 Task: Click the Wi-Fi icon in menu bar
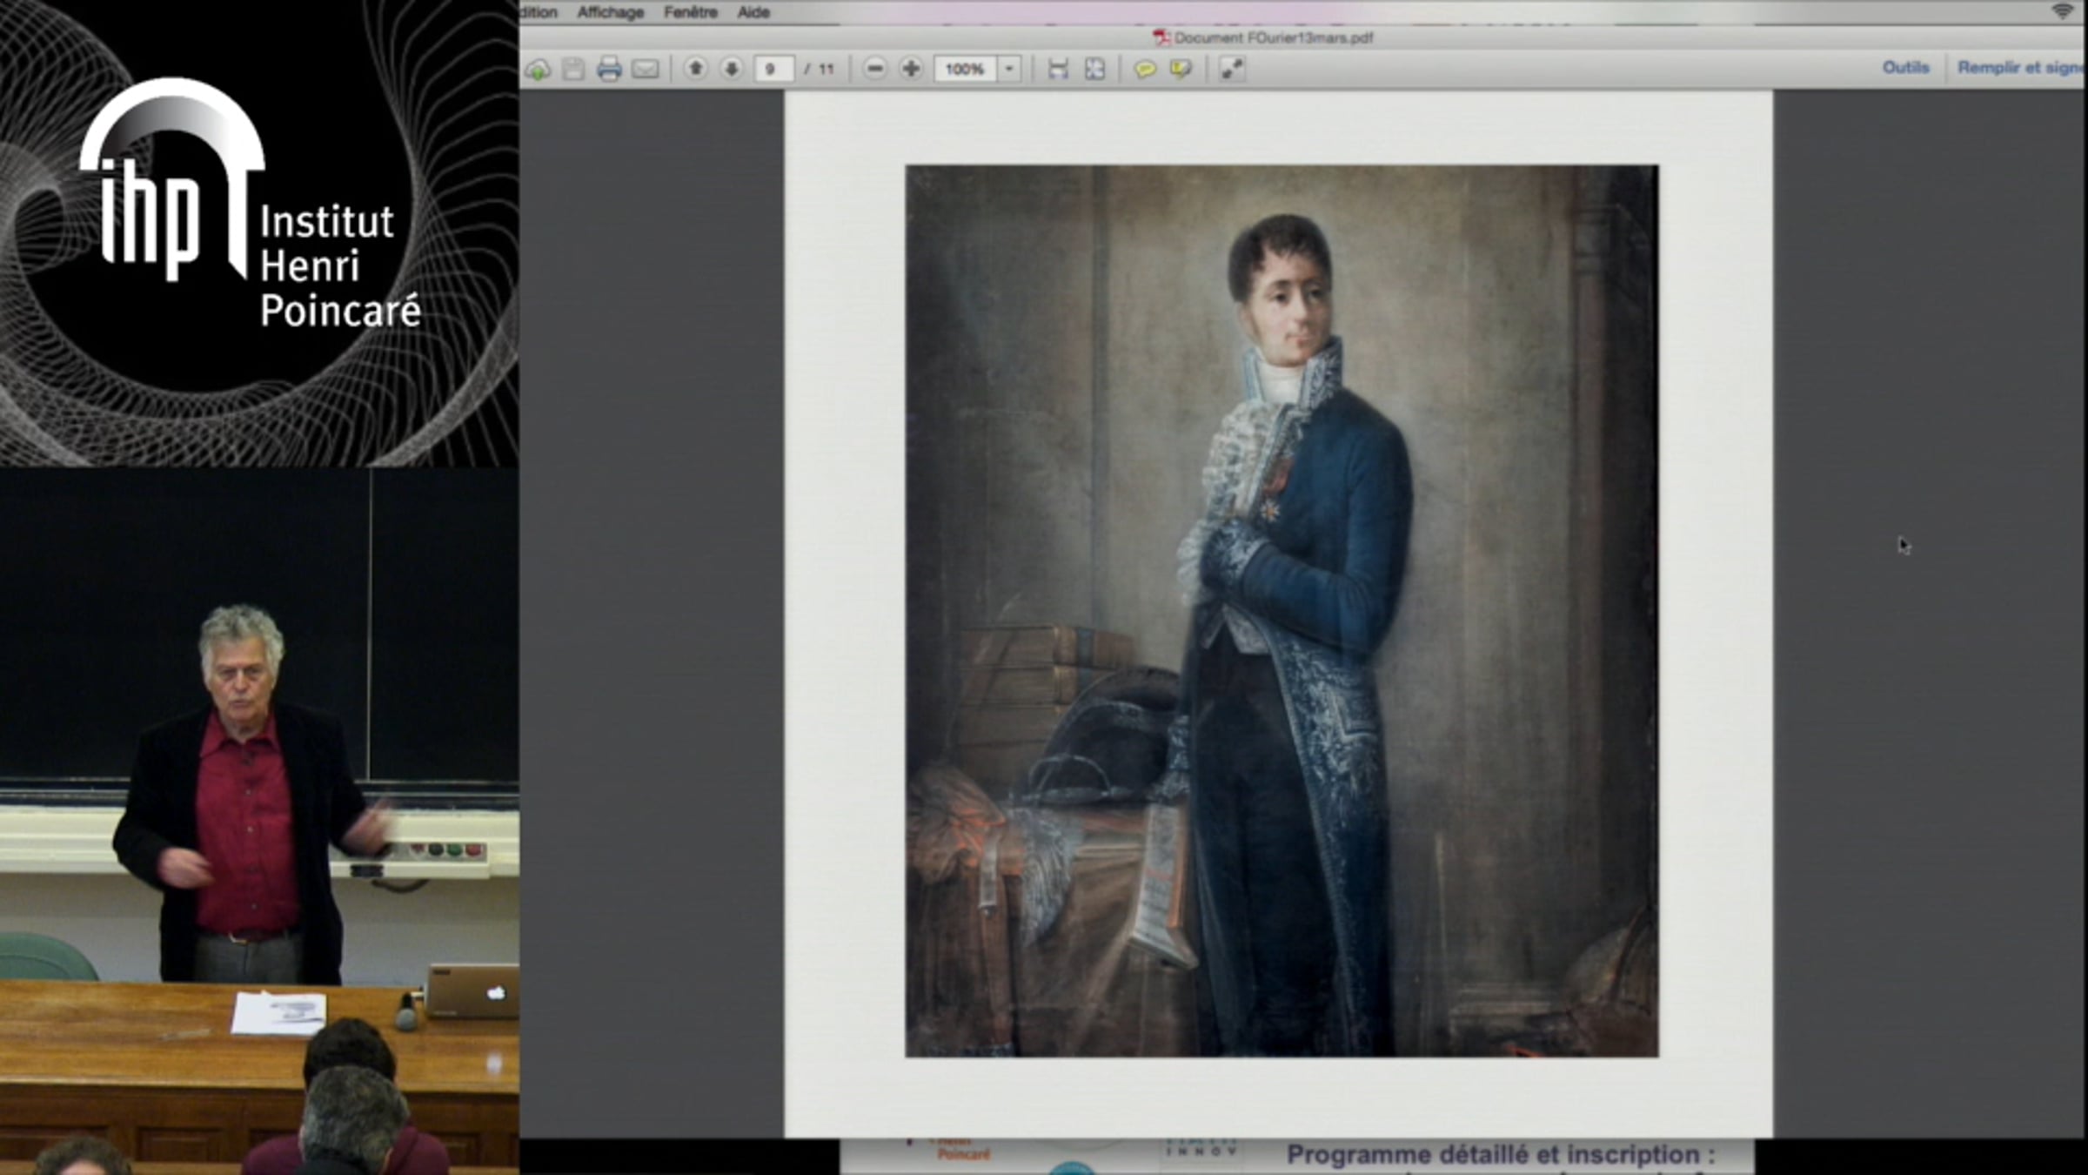click(2063, 11)
